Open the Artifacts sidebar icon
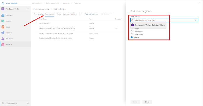The height and width of the screenshot is (106, 203). (x=3, y=44)
